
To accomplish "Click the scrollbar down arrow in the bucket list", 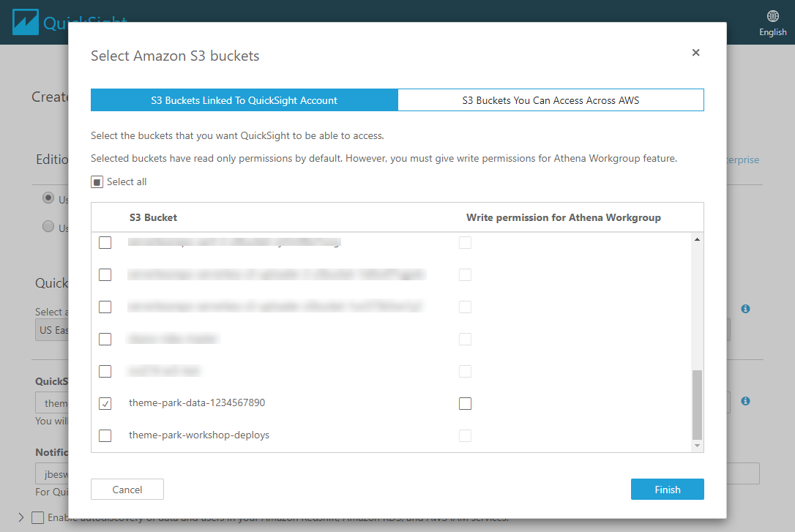I will pos(697,446).
